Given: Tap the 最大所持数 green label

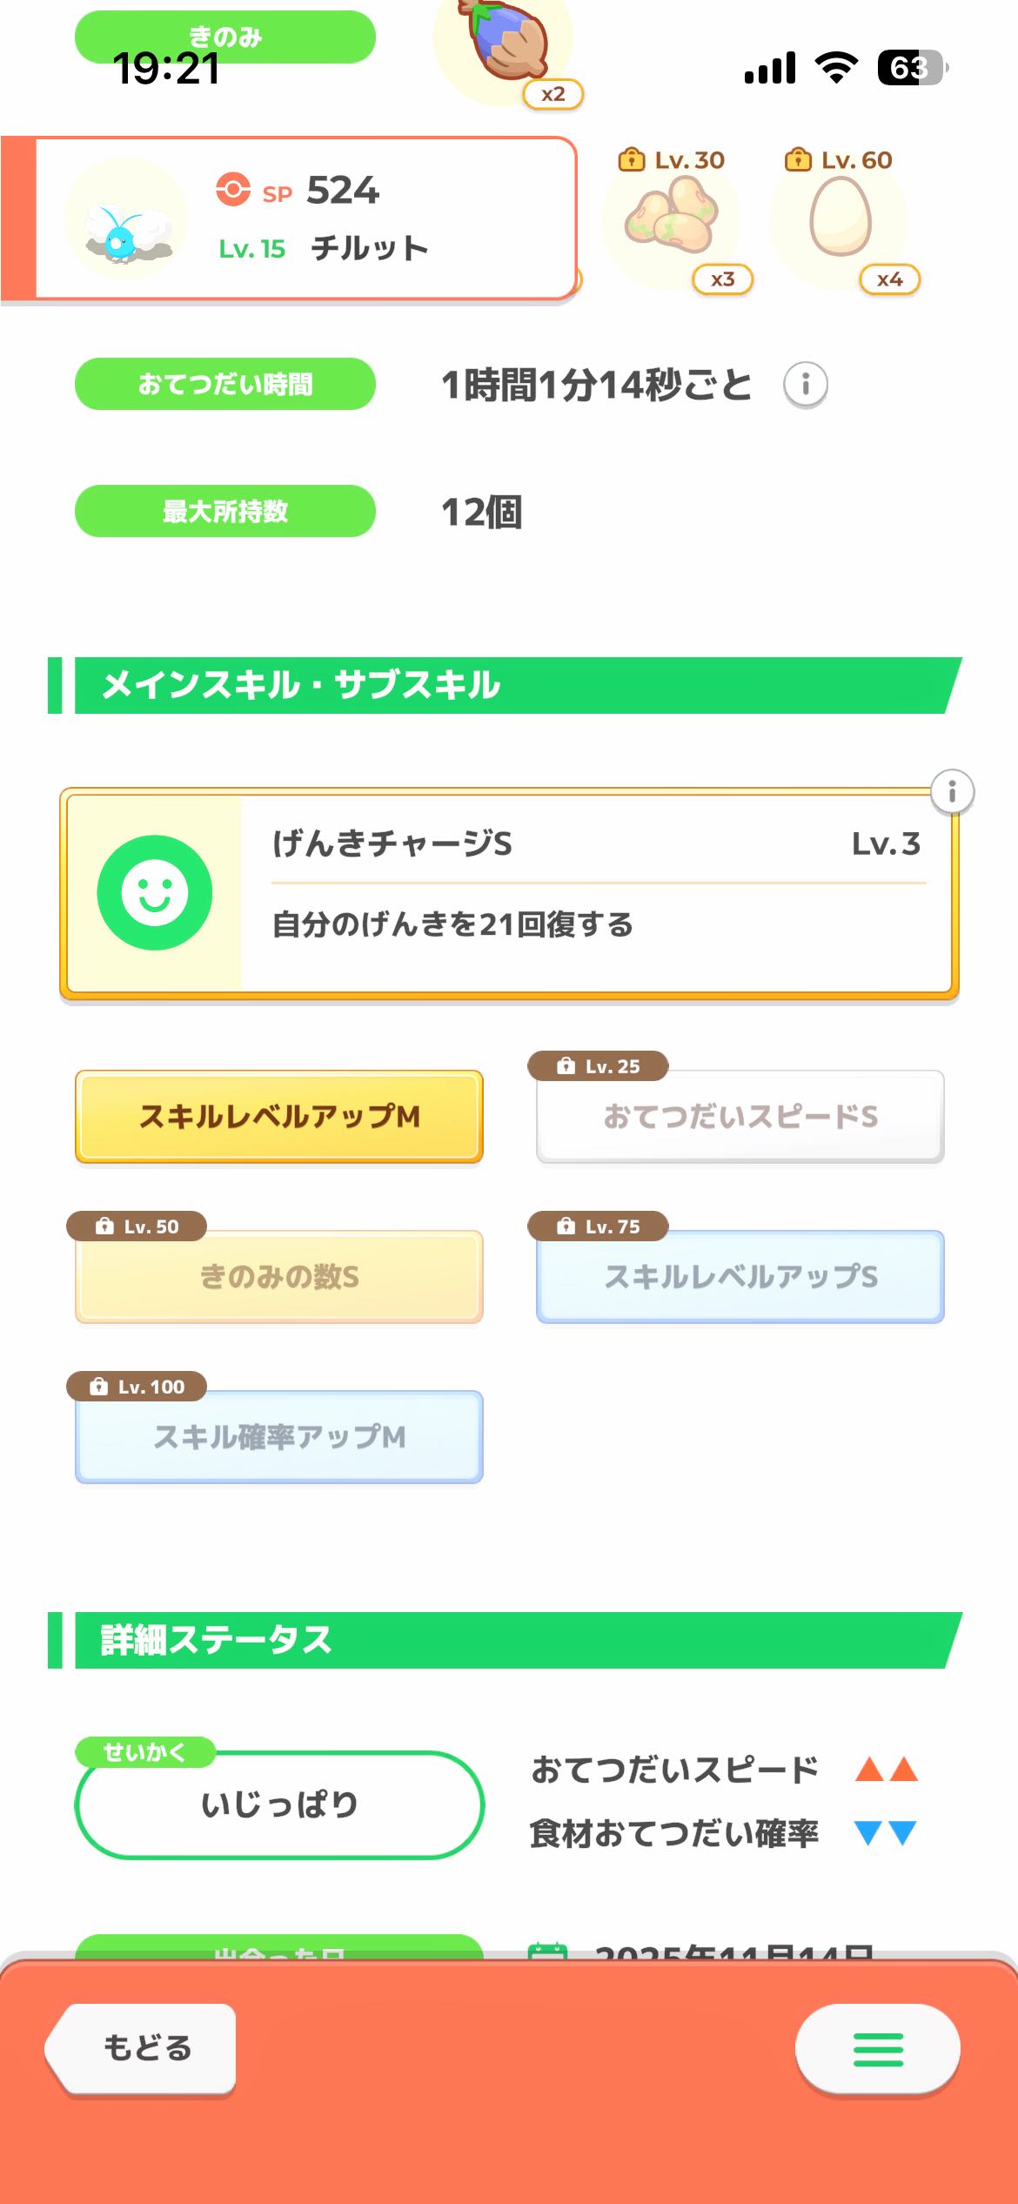Looking at the screenshot, I should pyautogui.click(x=225, y=511).
